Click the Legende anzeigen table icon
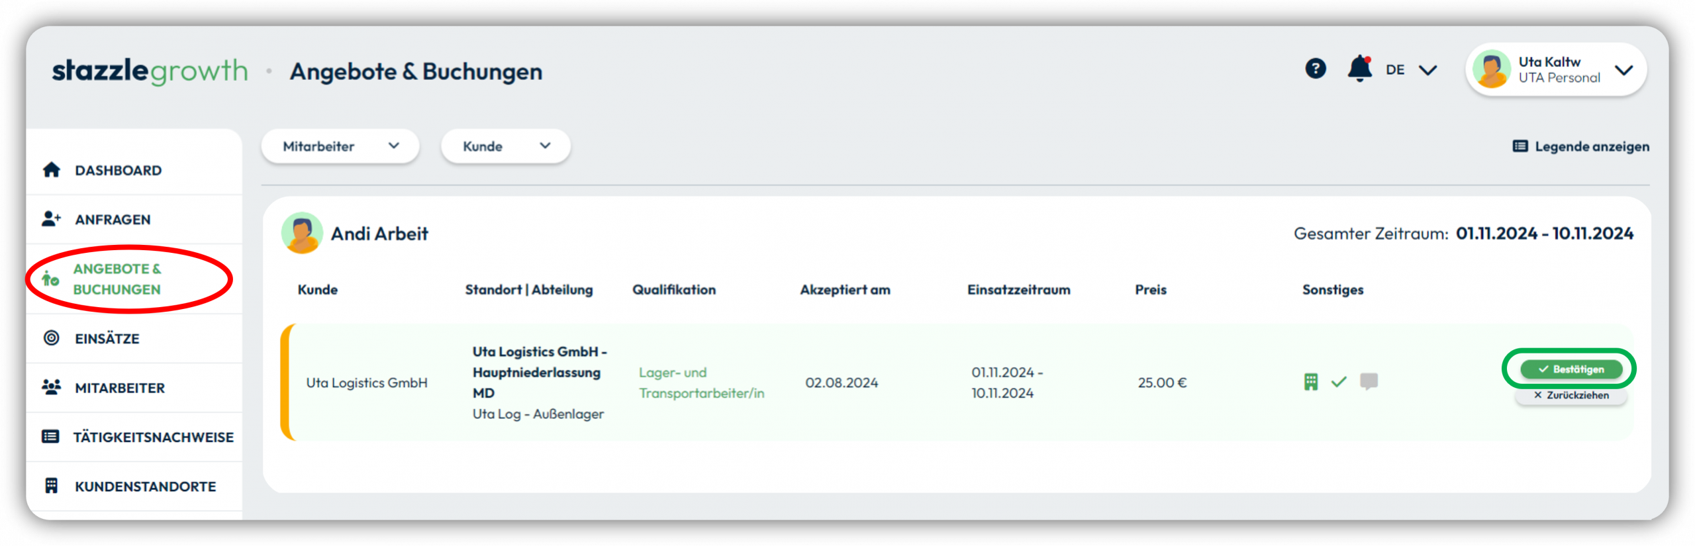This screenshot has width=1695, height=546. pos(1520,146)
